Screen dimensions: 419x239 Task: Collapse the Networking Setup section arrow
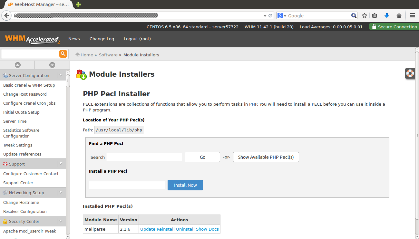pos(61,192)
